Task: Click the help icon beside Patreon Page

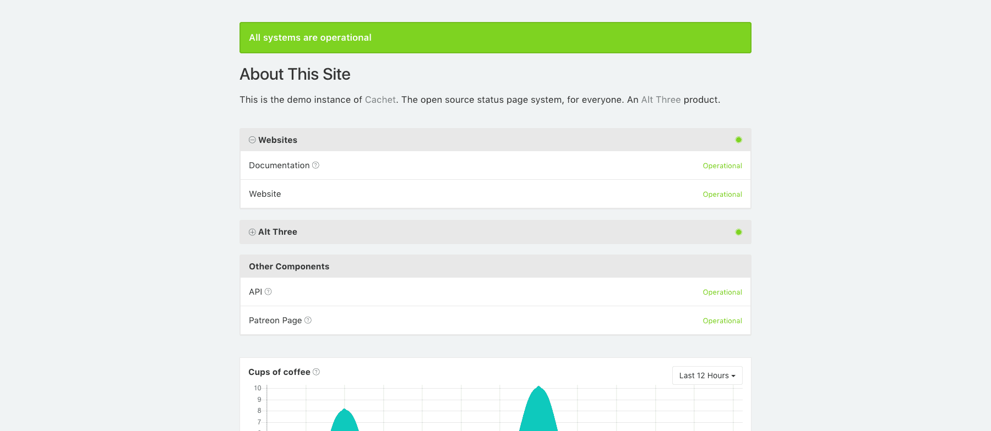Action: 308,321
